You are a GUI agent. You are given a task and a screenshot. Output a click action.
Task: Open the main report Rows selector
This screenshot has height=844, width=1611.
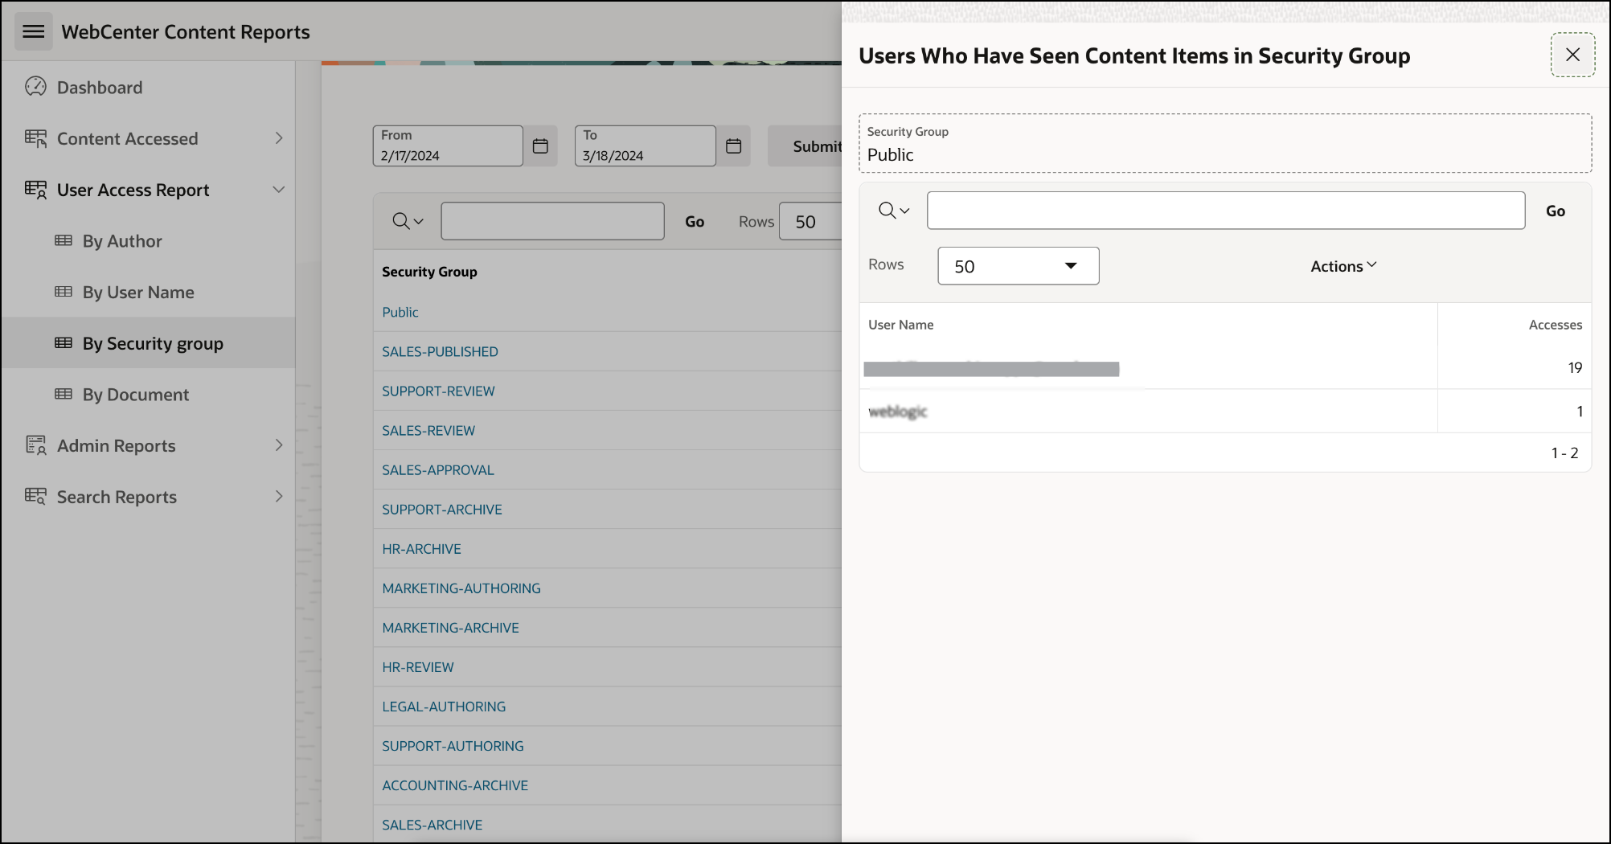pos(810,222)
